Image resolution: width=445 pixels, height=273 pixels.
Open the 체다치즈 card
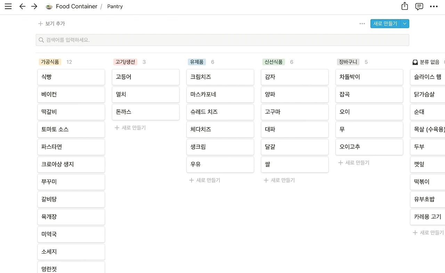(x=220, y=129)
